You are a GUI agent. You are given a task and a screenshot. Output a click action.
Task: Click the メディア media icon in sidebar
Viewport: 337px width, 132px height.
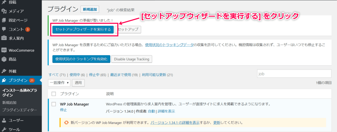pos(4,11)
